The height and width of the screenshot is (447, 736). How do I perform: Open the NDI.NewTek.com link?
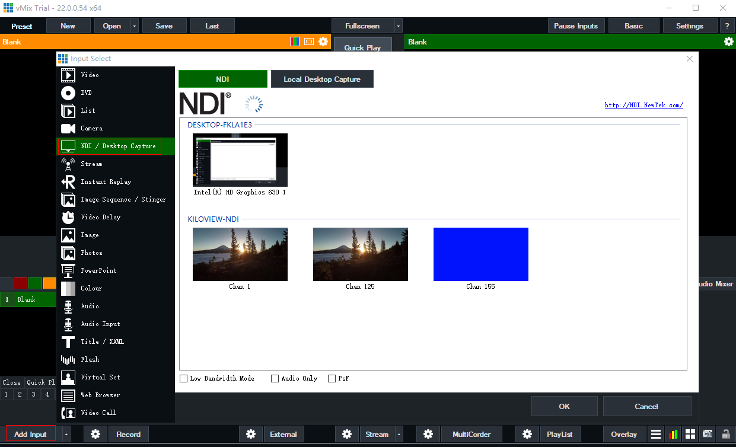click(x=643, y=106)
